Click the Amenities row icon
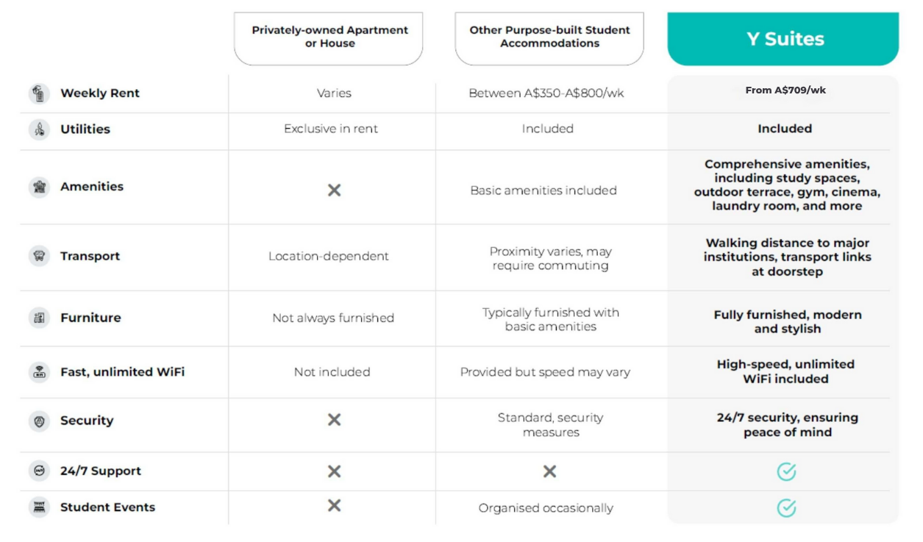 39,187
